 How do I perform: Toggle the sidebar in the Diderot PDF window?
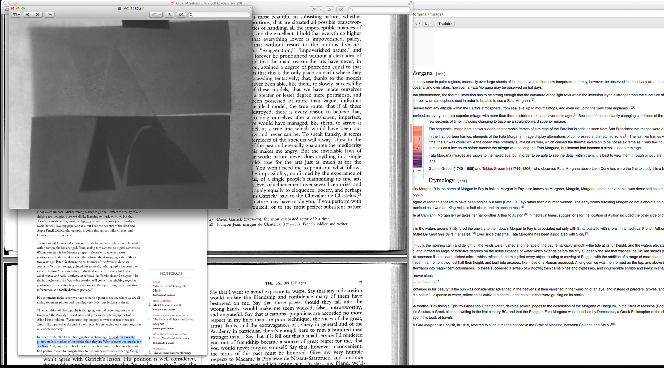point(6,9)
